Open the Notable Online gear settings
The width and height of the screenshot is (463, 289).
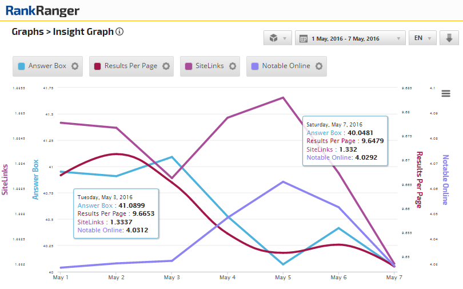[x=319, y=66]
